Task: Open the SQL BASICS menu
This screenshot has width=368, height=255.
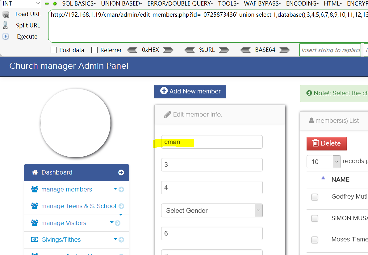Action: pos(79,3)
